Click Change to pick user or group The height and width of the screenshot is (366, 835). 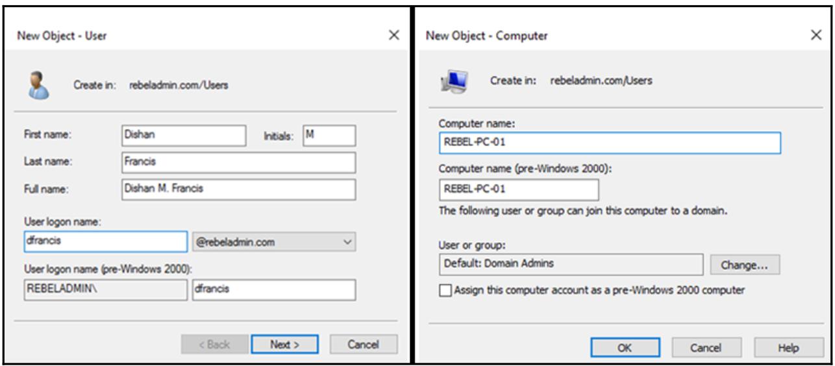[x=745, y=265]
